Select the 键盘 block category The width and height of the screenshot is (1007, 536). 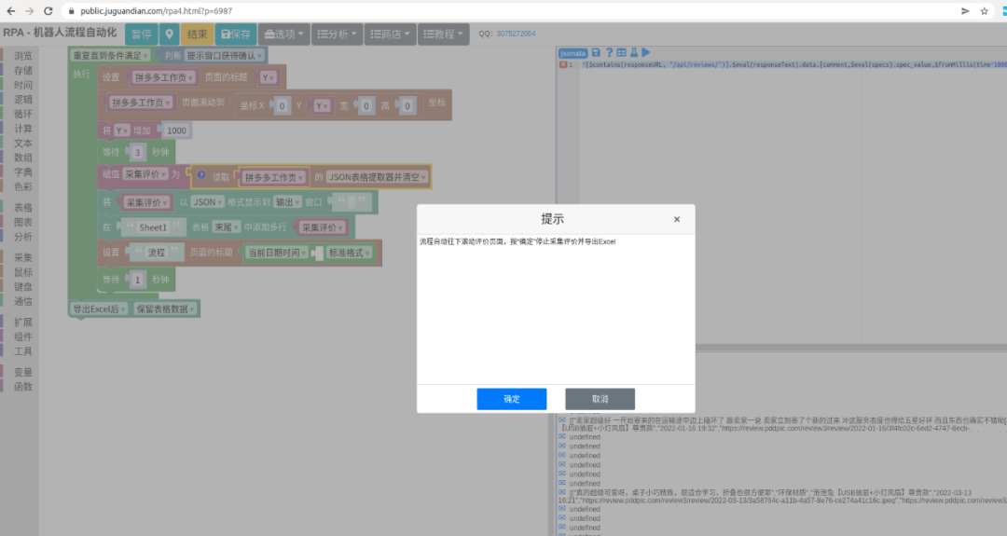pyautogui.click(x=23, y=287)
